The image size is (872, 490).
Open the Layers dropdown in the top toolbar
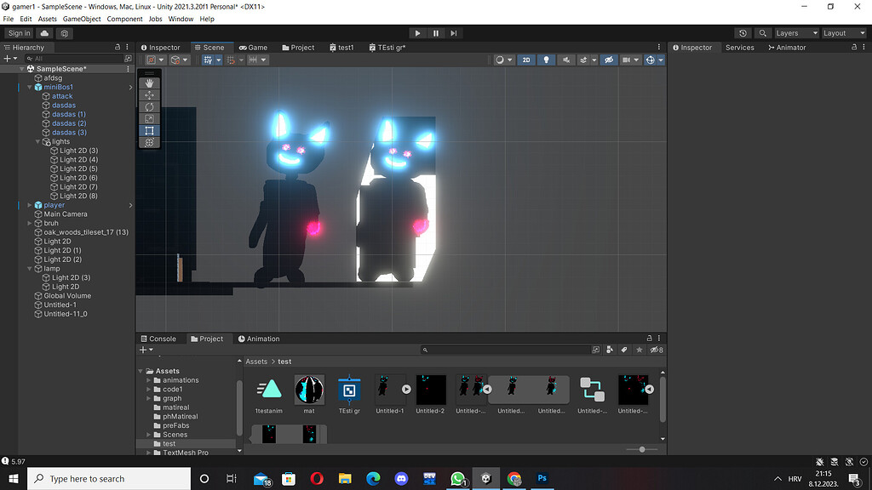tap(795, 33)
